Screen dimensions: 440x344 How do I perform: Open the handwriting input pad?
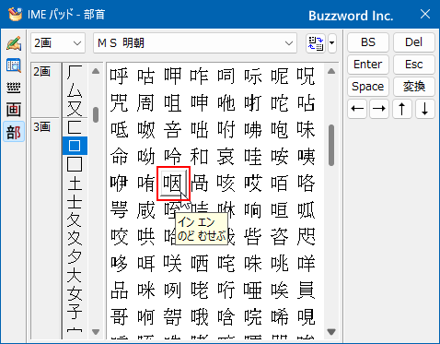pyautogui.click(x=14, y=43)
